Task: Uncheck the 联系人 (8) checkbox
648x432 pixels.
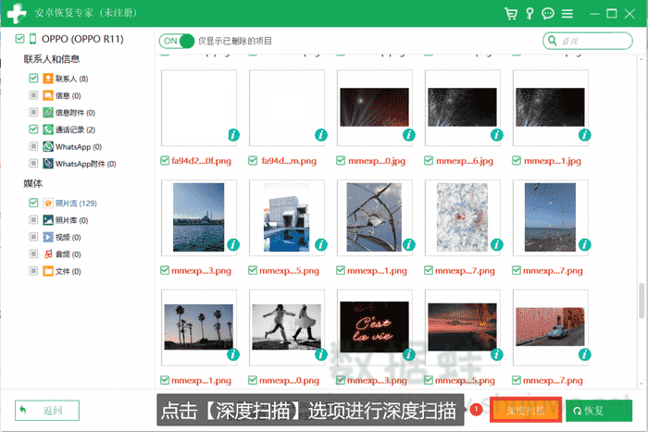Action: point(33,80)
